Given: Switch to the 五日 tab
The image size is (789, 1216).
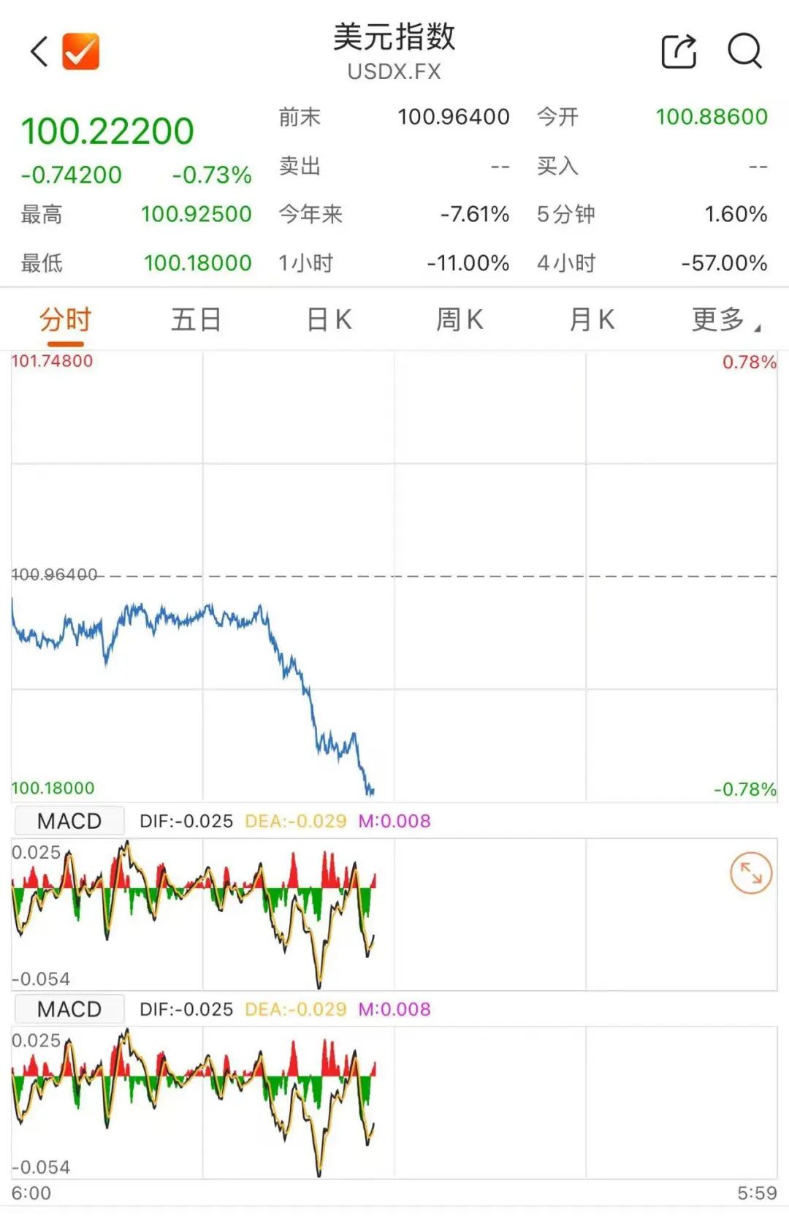Looking at the screenshot, I should [x=196, y=320].
